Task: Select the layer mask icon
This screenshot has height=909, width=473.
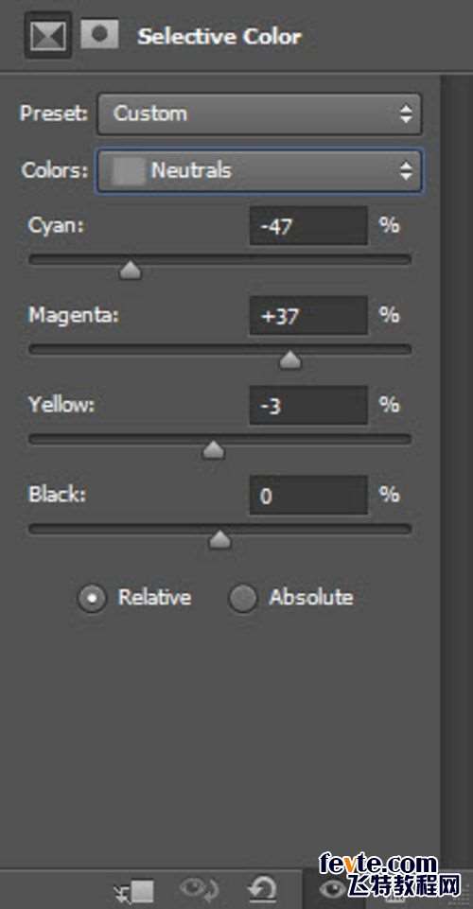Action: (x=99, y=34)
